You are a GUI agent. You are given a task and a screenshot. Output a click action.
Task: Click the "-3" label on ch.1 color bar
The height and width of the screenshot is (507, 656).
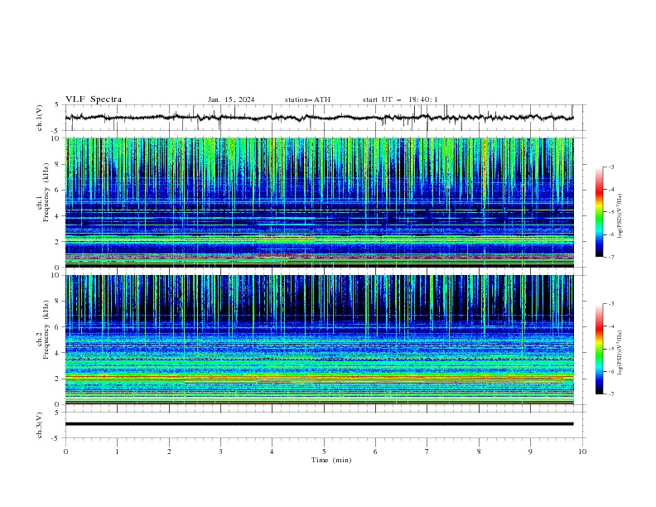[610, 167]
